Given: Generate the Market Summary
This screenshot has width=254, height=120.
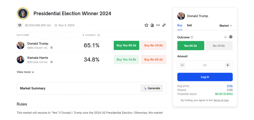Looking at the screenshot, I should pos(152,88).
